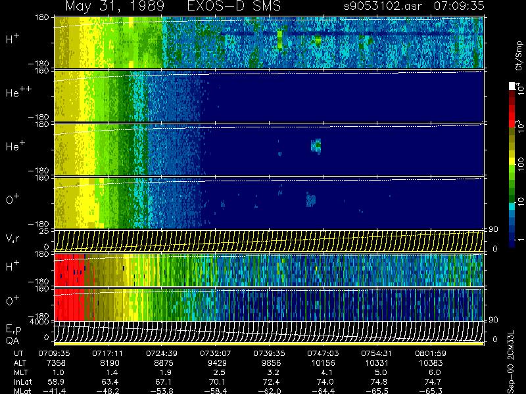The height and width of the screenshot is (394, 526).
Task: Click the yellow QA bar at the plot bottom
Action: point(269,343)
